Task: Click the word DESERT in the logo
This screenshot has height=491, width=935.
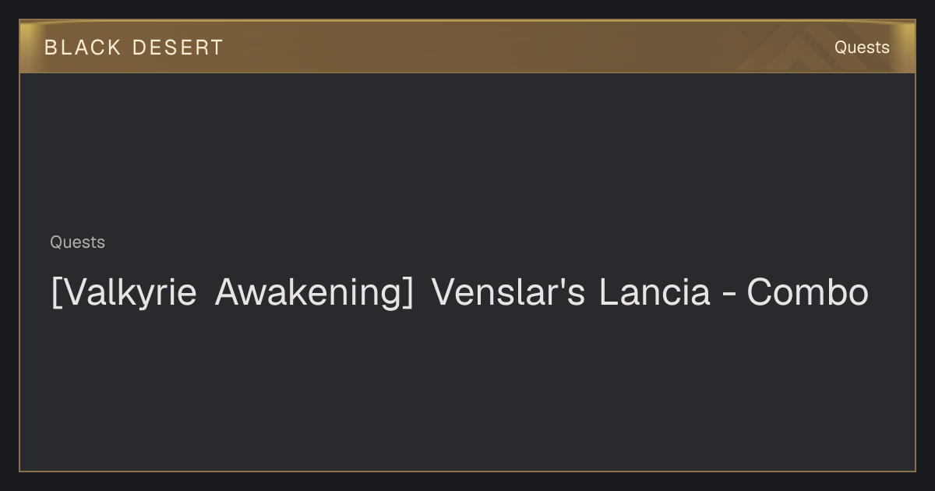Action: click(178, 48)
